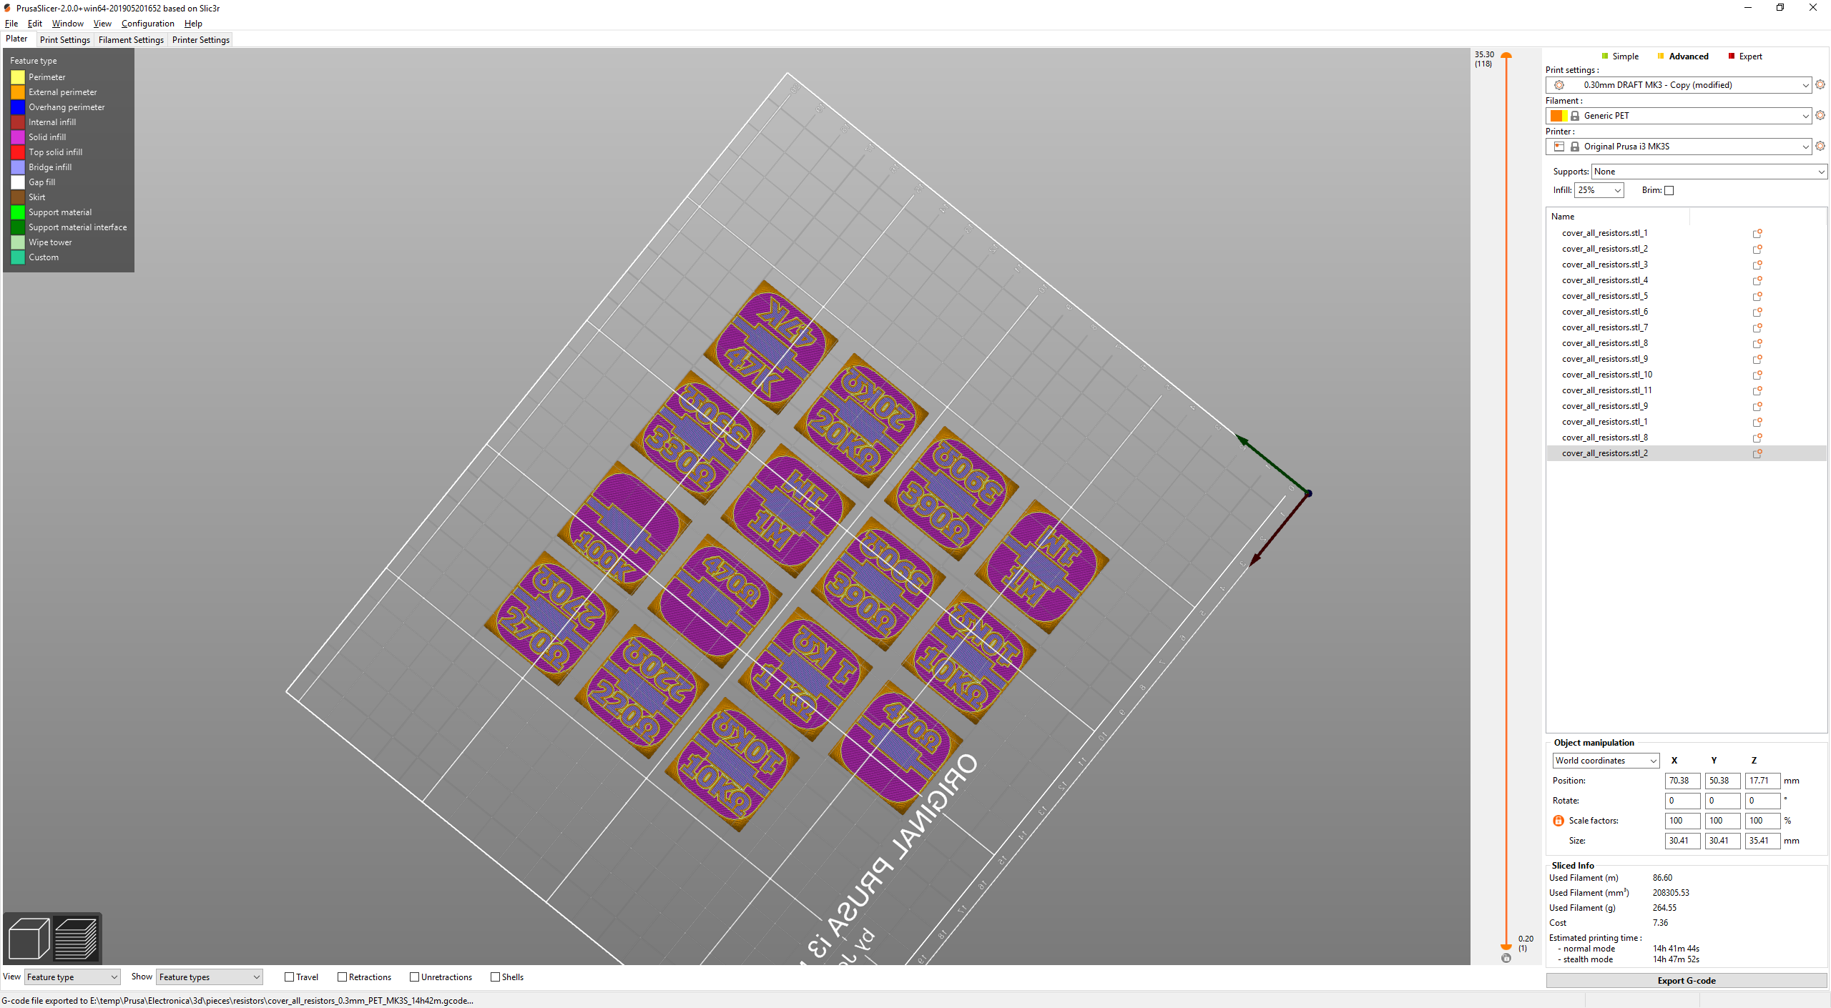1831x1008 pixels.
Task: Click gear icon beside Printer preset
Action: [x=1820, y=147]
